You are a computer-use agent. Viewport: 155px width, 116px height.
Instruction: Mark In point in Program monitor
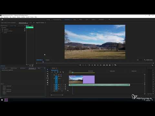[x=83, y=65]
